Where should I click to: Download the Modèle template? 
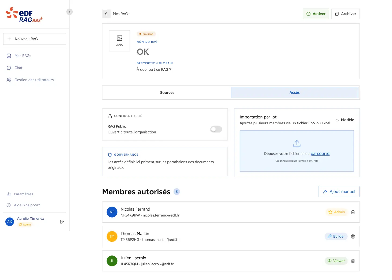pos(345,120)
